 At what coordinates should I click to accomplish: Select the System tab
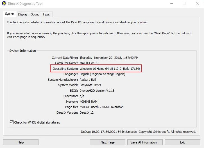pyautogui.click(x=10, y=14)
